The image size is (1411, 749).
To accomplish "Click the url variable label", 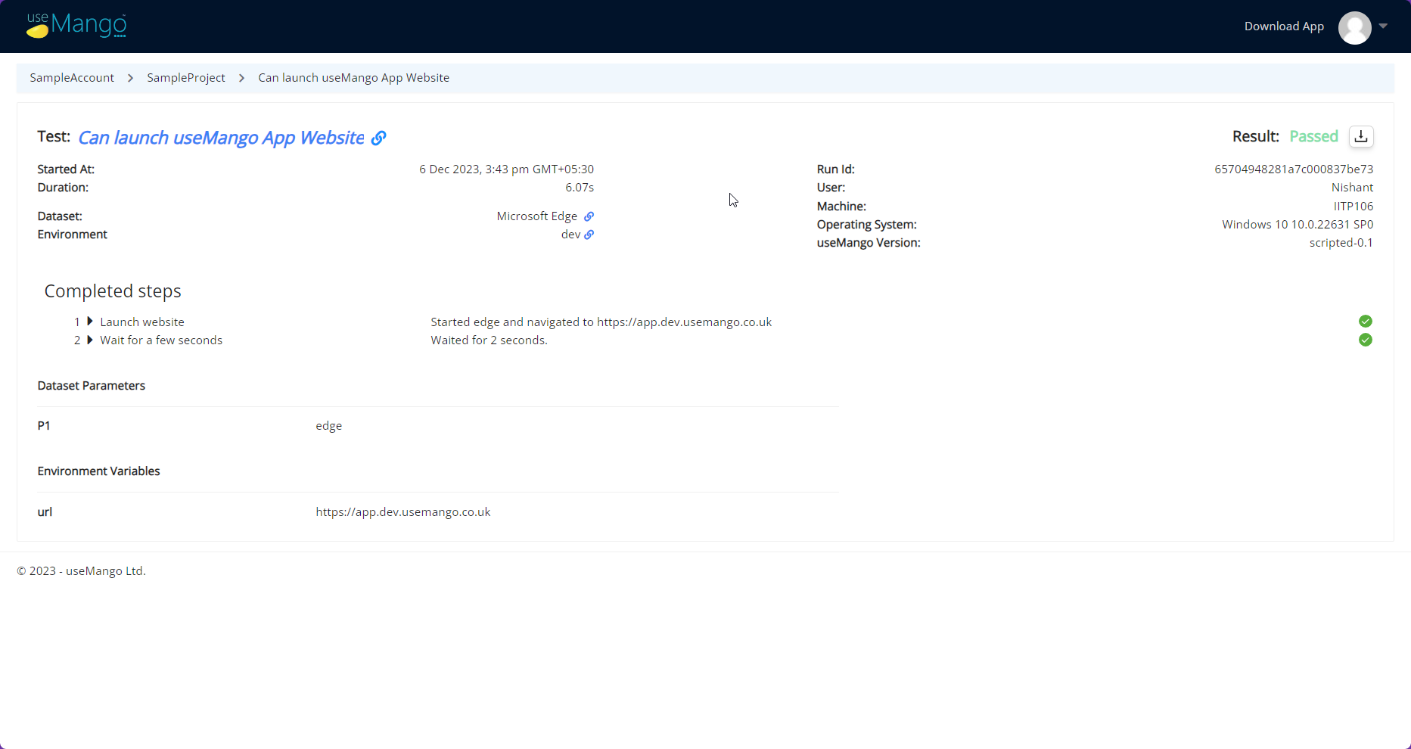I will pyautogui.click(x=45, y=512).
